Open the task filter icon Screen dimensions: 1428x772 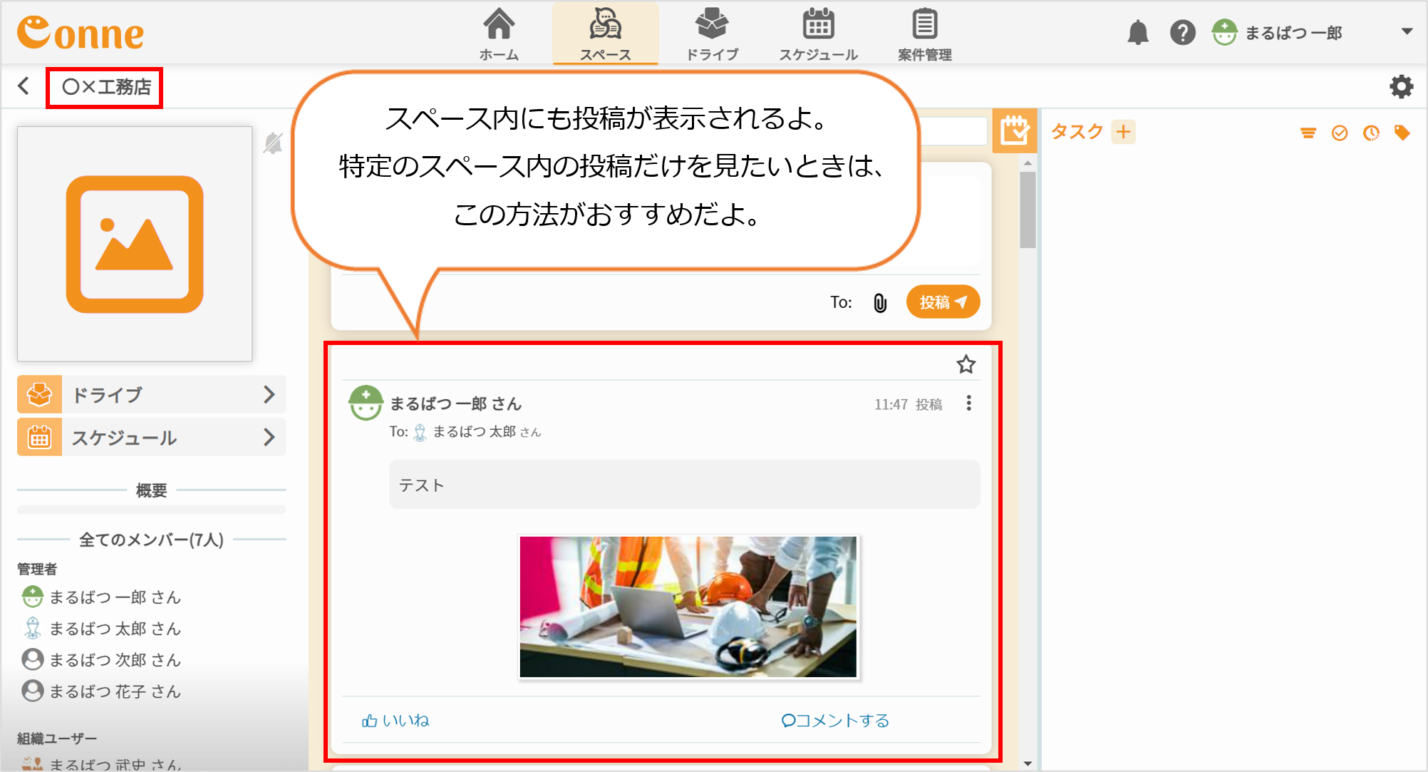pyautogui.click(x=1308, y=133)
